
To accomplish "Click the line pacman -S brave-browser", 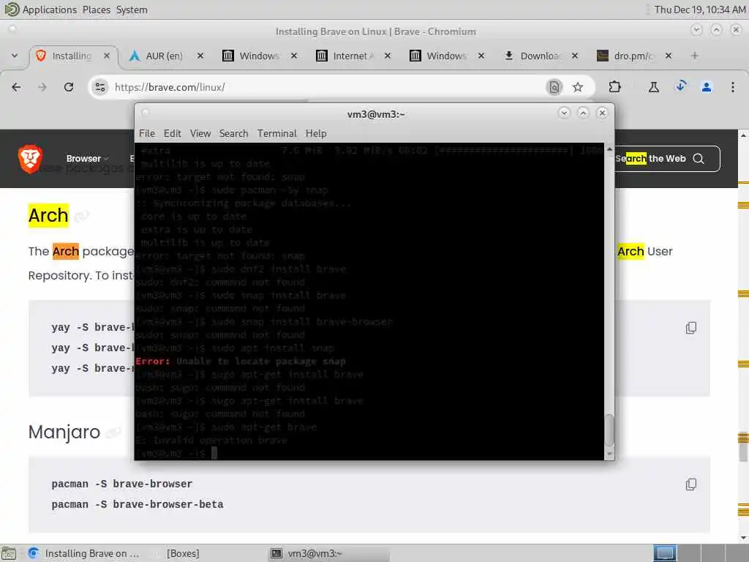I will [x=122, y=484].
